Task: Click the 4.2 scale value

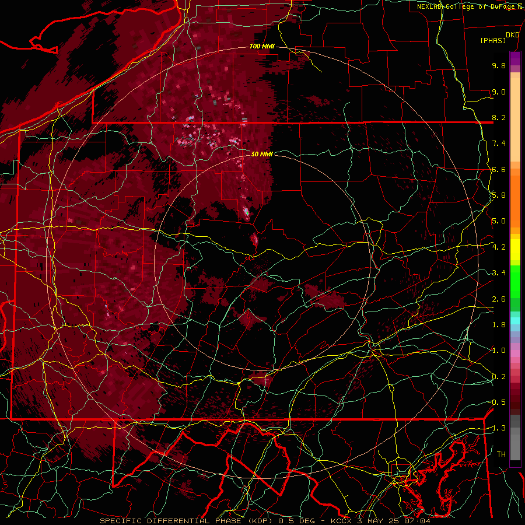Action: pyautogui.click(x=499, y=247)
